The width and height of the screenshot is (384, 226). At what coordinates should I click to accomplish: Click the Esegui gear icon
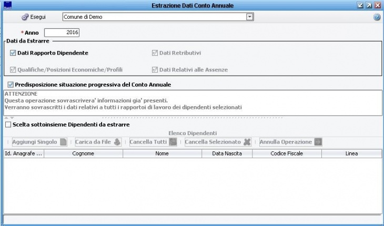click(25, 17)
